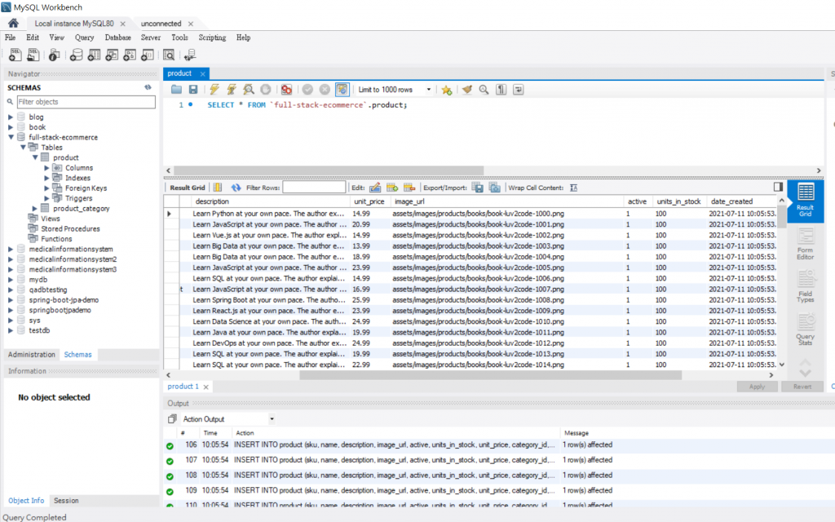Show the Query Stats panel
Image resolution: width=835 pixels, height=522 pixels.
(805, 330)
